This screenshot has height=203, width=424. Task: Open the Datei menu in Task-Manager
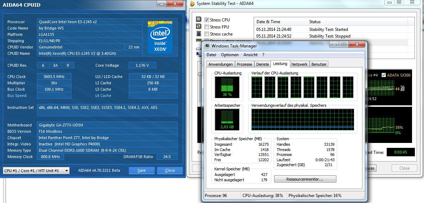[x=211, y=55]
